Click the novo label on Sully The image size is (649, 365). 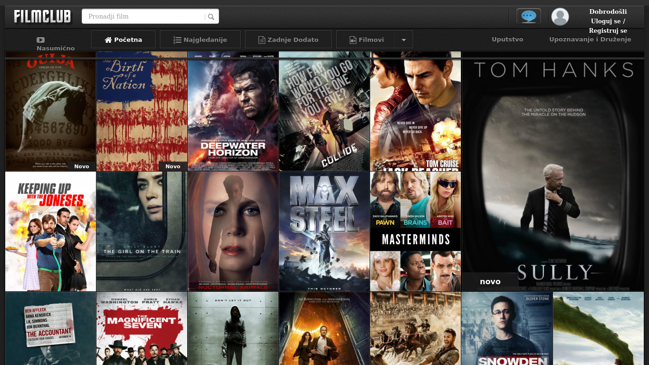pyautogui.click(x=490, y=281)
